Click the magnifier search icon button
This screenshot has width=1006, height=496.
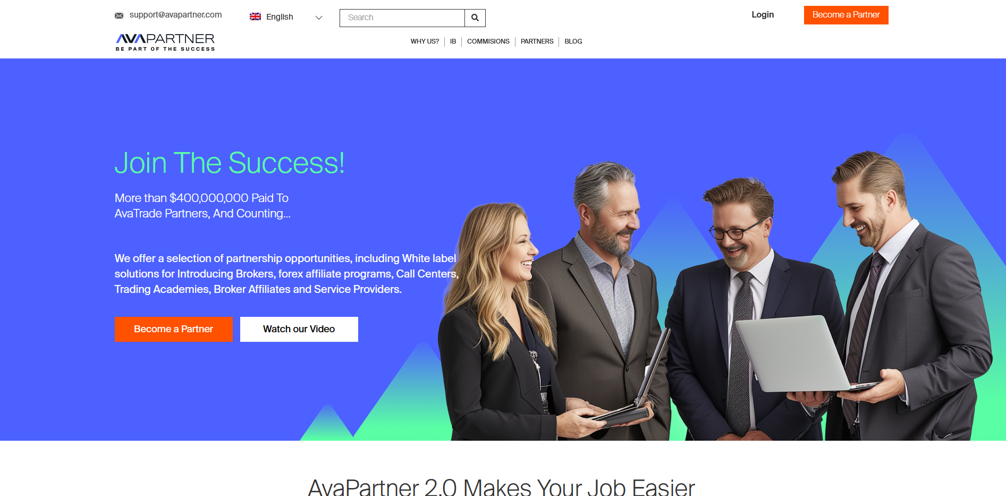(x=475, y=18)
